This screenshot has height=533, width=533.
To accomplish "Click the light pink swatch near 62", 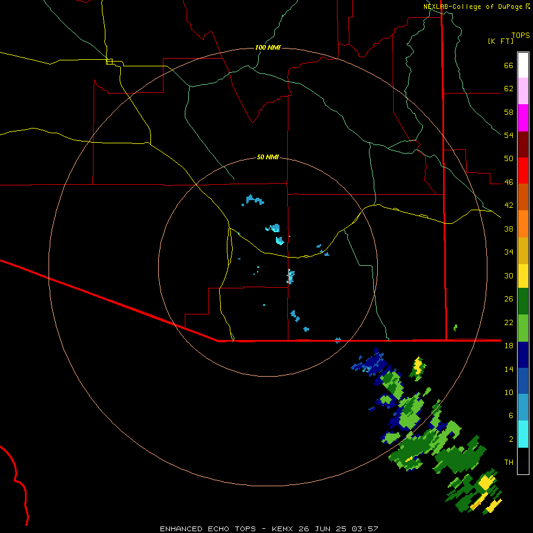I will click(523, 91).
